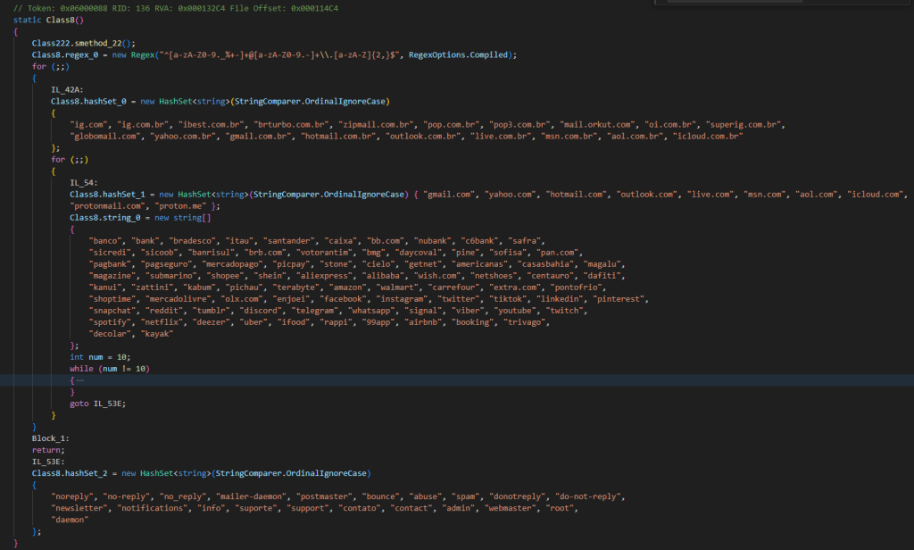Select the "pinterest" string
914x550 pixels.
click(x=619, y=299)
